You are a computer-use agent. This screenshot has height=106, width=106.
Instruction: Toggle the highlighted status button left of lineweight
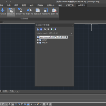(12, 104)
